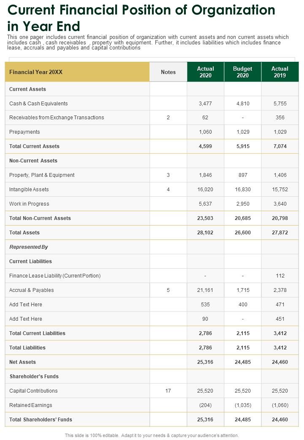Screen dimensions: 304x440
Task: Select the value 3,477 for Cash
Action: pyautogui.click(x=205, y=104)
